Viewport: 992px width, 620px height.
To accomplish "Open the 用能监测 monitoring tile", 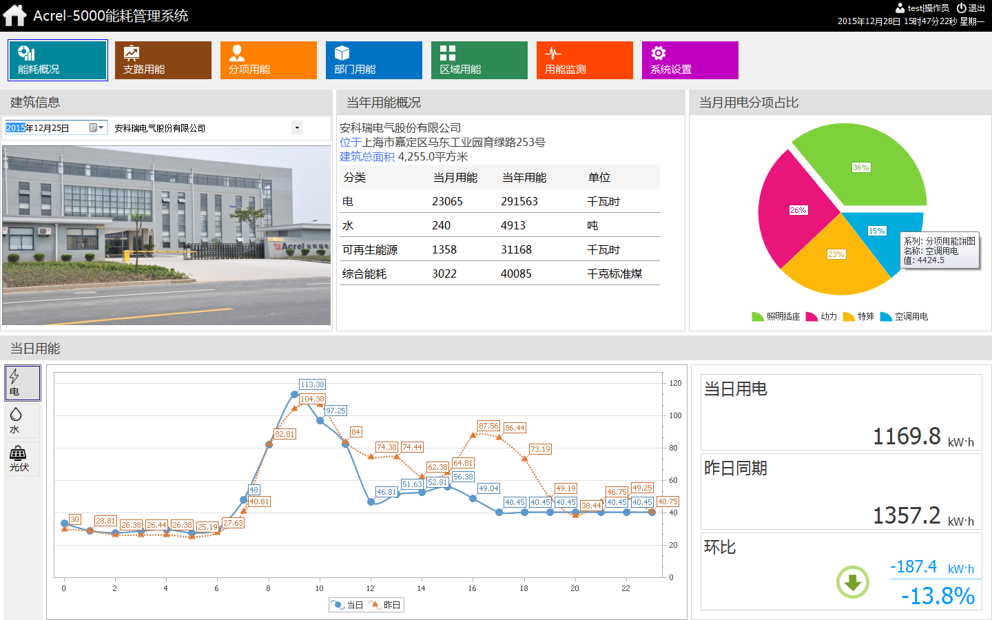I will coord(584,60).
